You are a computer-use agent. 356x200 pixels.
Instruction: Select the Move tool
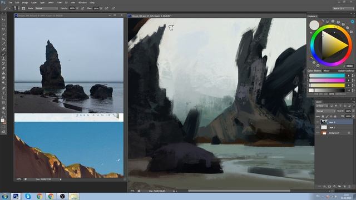[x=3, y=20]
